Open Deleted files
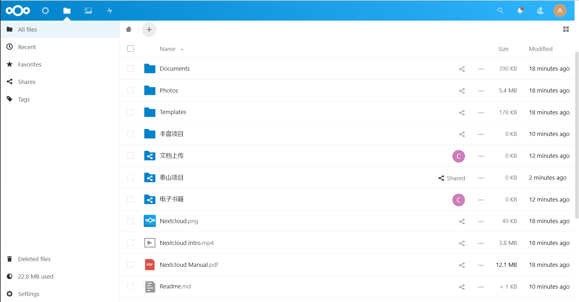 (x=34, y=259)
